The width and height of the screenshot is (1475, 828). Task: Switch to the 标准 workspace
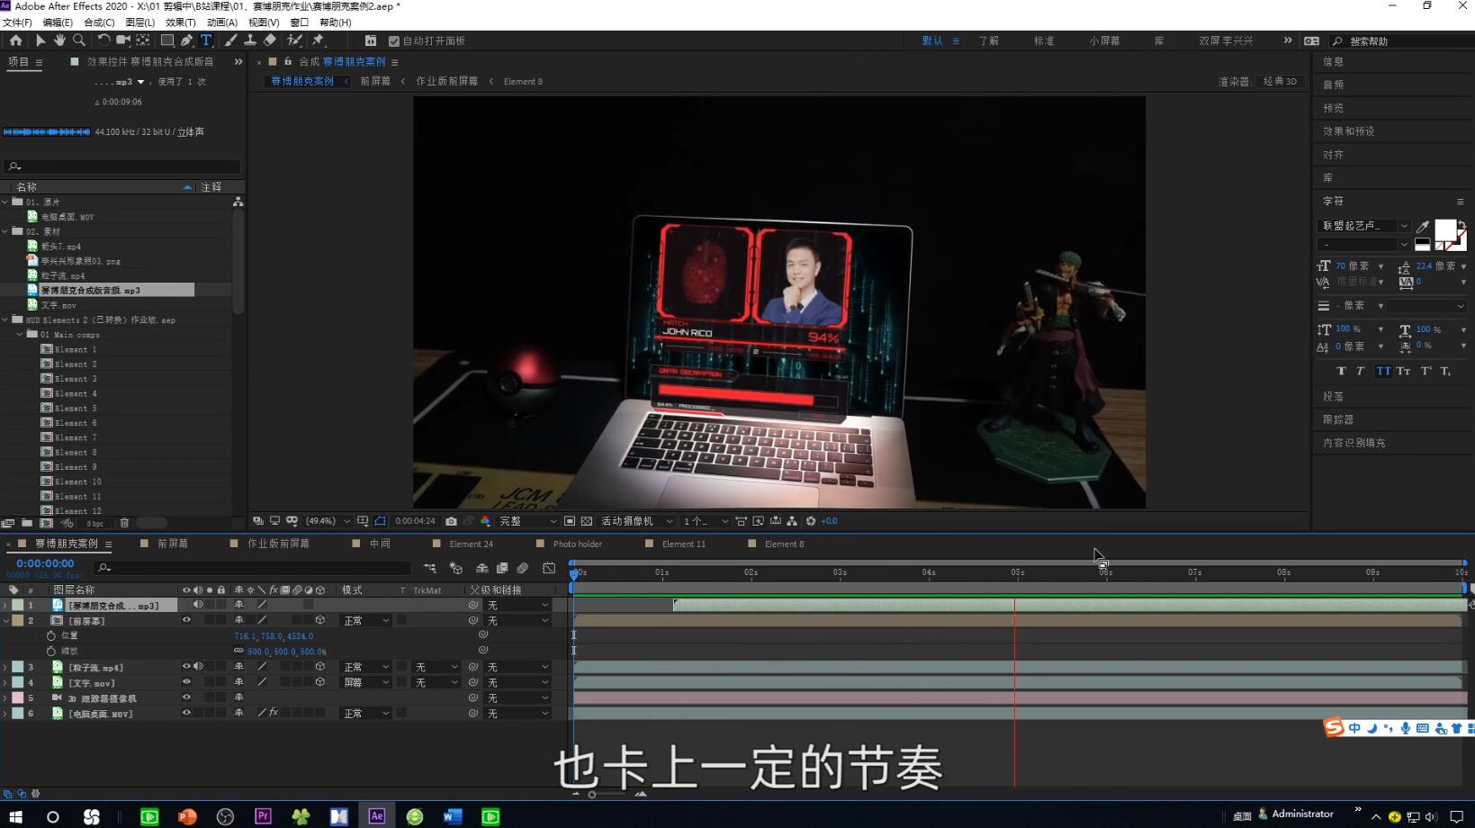[x=1044, y=41]
